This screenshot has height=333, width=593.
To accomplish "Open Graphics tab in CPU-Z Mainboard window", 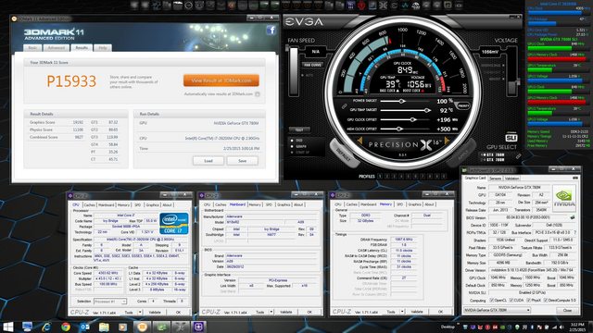I will (284, 204).
